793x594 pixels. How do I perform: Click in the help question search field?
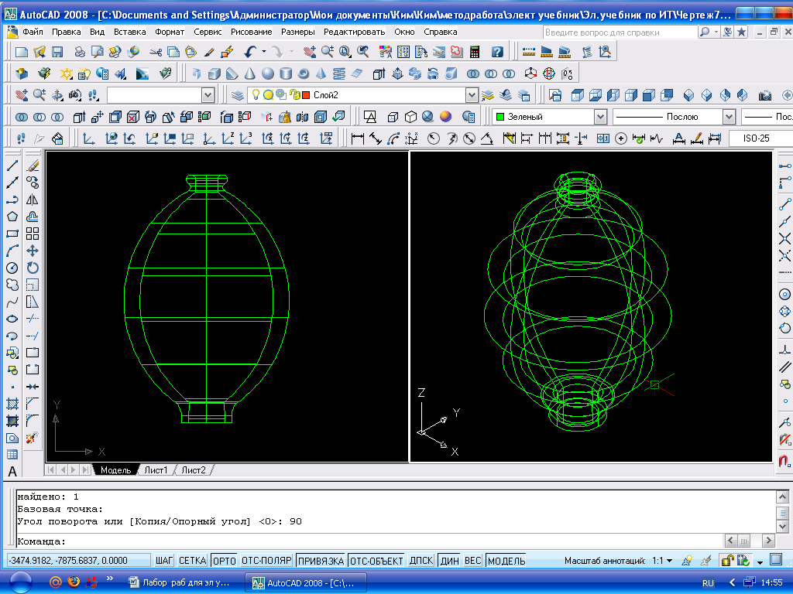click(x=620, y=32)
